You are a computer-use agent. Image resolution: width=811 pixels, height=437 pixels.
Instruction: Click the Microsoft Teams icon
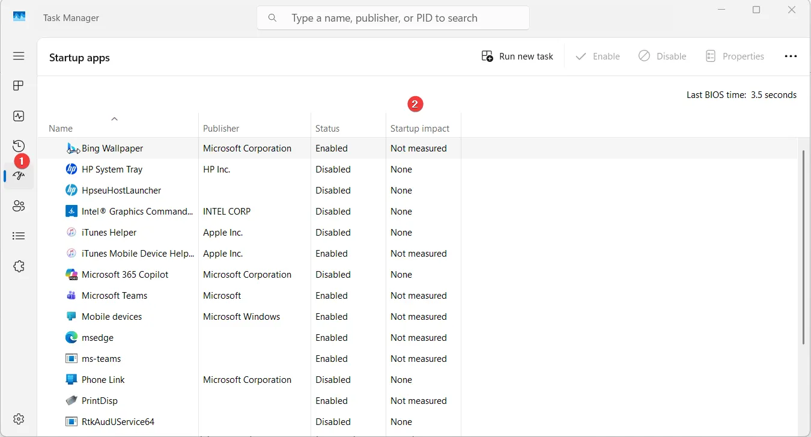click(x=71, y=296)
